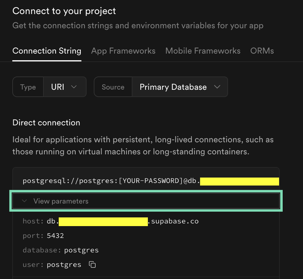Image resolution: width=303 pixels, height=279 pixels.
Task: Click the down arrow next to Primary Database
Action: coord(217,87)
